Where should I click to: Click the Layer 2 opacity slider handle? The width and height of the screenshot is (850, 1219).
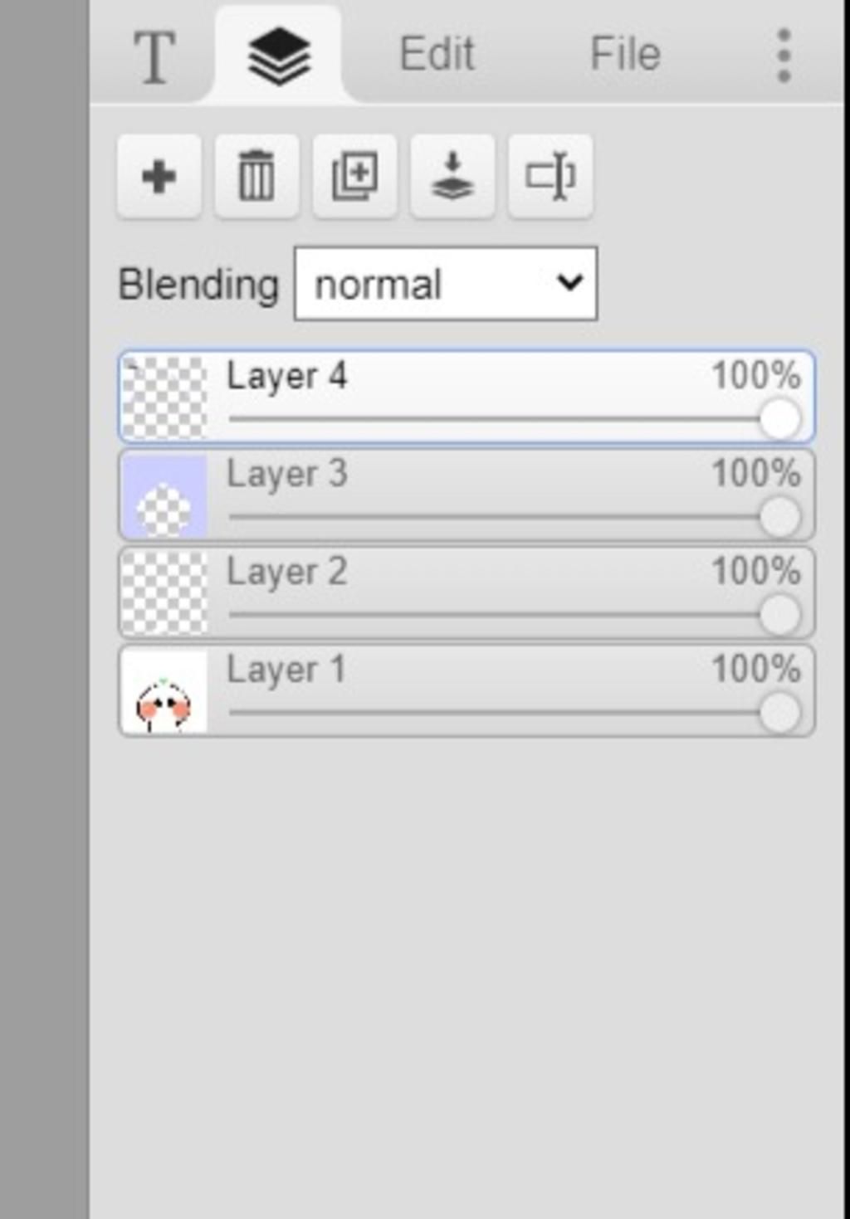pyautogui.click(x=779, y=615)
